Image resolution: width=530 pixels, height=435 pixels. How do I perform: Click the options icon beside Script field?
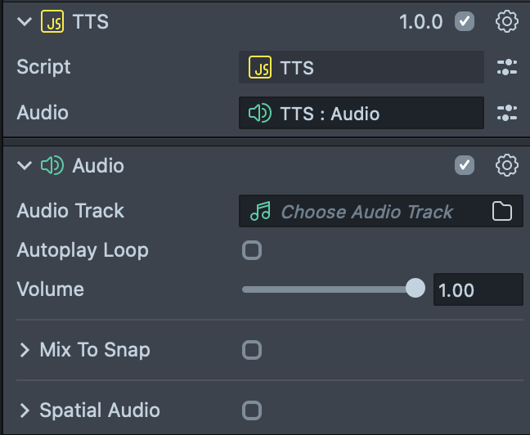tap(507, 68)
